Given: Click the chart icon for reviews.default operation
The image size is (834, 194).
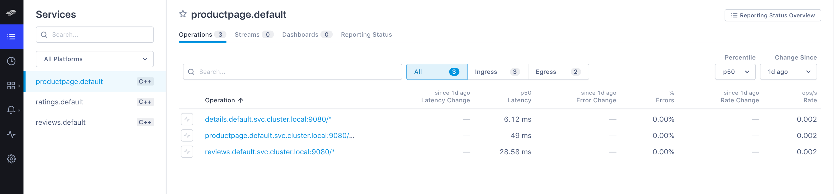Looking at the screenshot, I should point(187,152).
